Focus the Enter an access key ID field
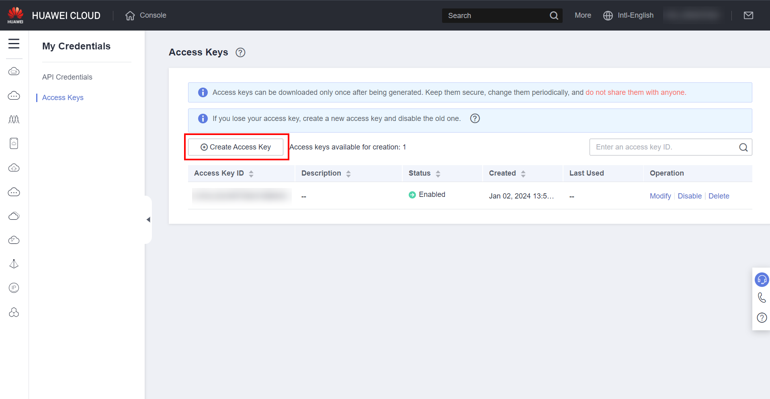Image resolution: width=770 pixels, height=399 pixels. [663, 147]
